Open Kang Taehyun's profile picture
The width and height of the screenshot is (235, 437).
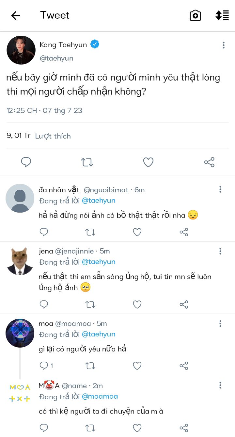point(21,50)
